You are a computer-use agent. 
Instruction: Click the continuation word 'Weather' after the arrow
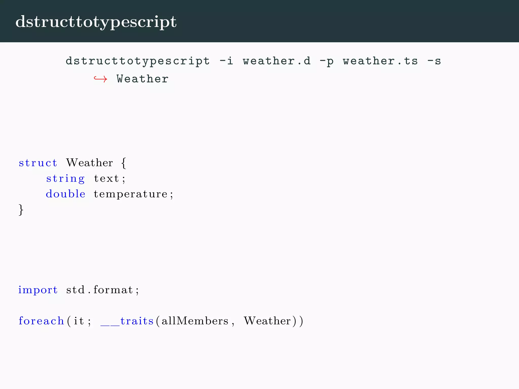[x=143, y=79]
